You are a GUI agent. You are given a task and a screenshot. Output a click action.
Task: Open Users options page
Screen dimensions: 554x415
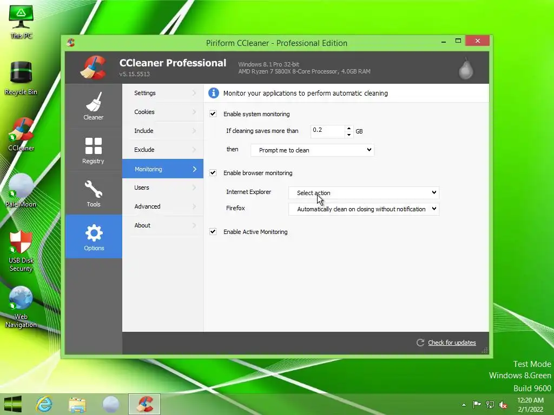coord(163,188)
